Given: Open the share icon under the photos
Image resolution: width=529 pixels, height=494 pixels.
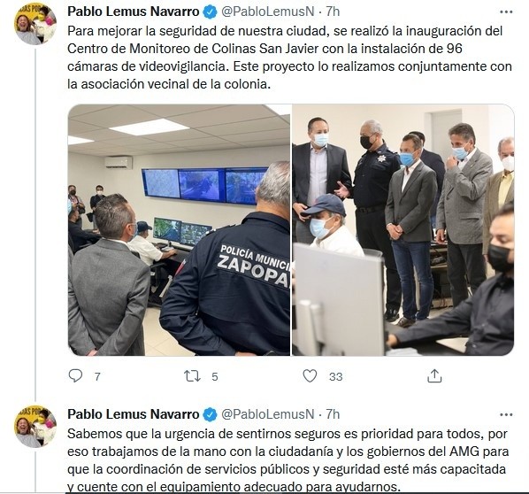Looking at the screenshot, I should point(434,376).
